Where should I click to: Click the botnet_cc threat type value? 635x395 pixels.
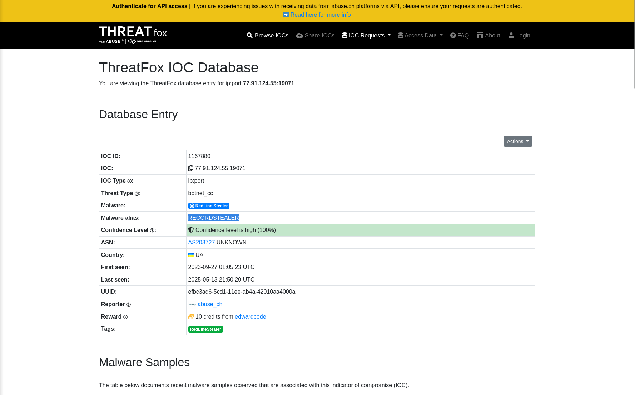200,193
